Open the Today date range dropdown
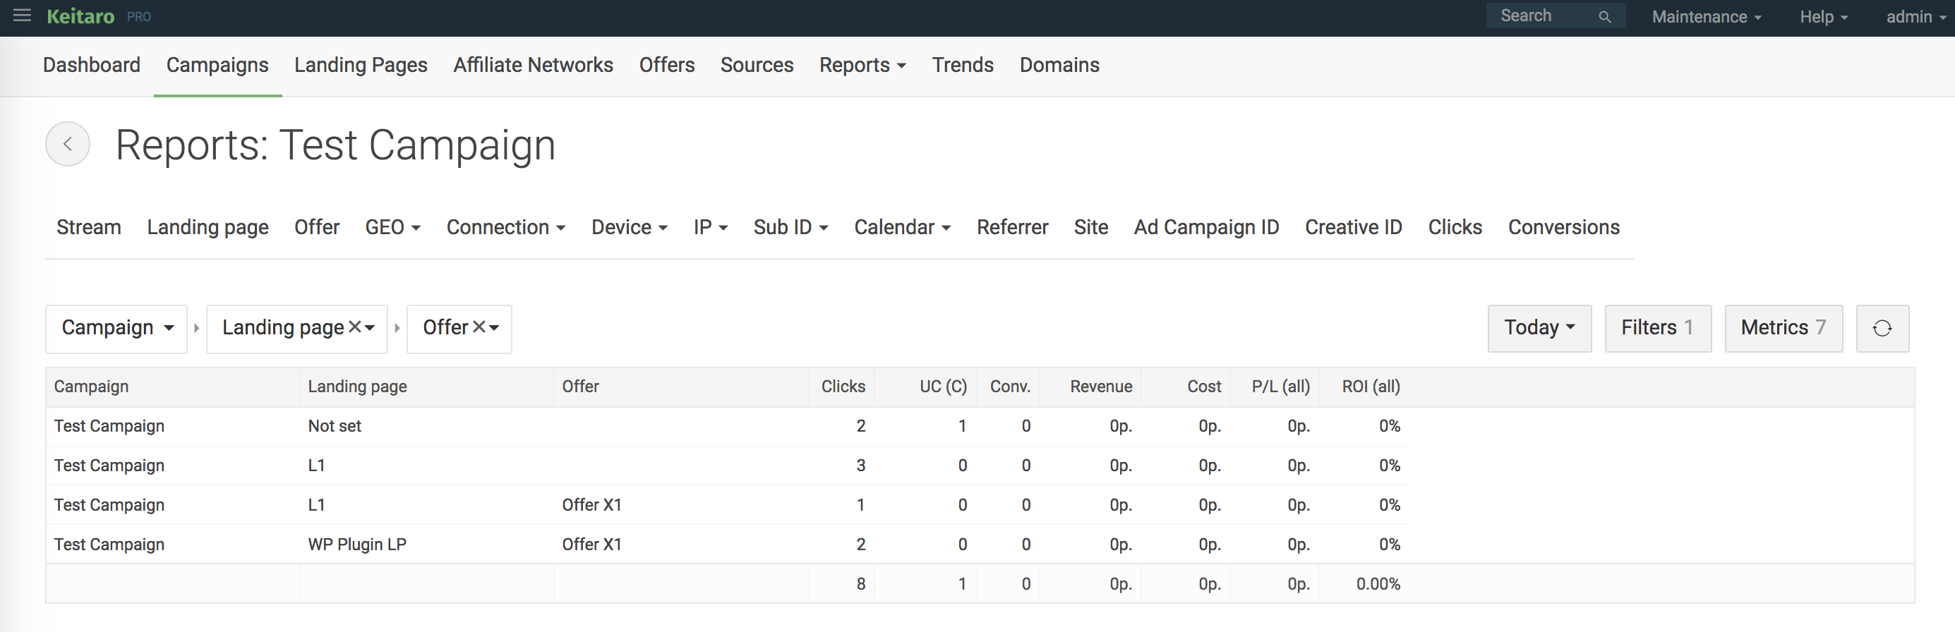1955x632 pixels. 1539,328
